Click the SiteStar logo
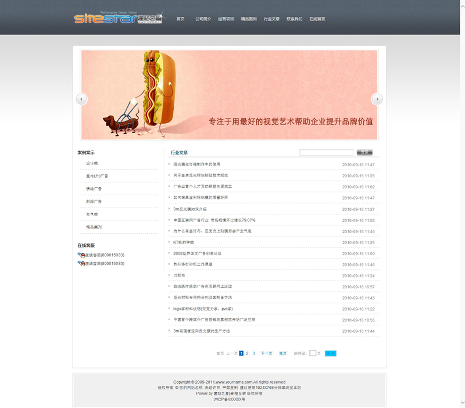The height and width of the screenshot is (408, 465). coord(119,18)
